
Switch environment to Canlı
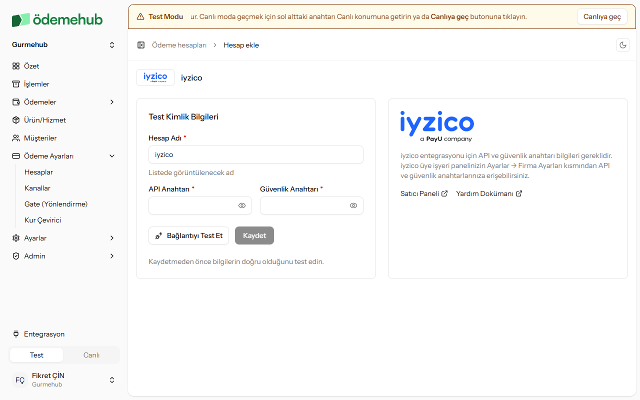click(91, 355)
